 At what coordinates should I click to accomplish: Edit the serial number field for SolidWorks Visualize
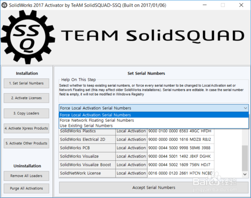(181, 156)
